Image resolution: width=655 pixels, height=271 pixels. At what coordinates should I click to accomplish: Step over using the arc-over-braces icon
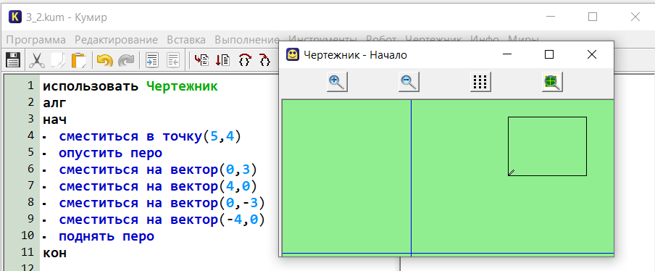pyautogui.click(x=244, y=61)
